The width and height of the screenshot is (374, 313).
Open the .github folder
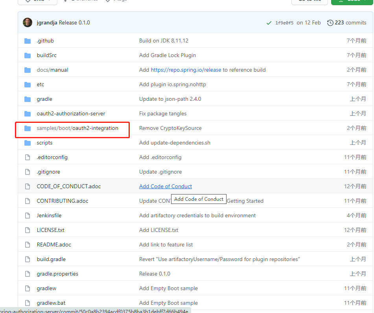45,41
